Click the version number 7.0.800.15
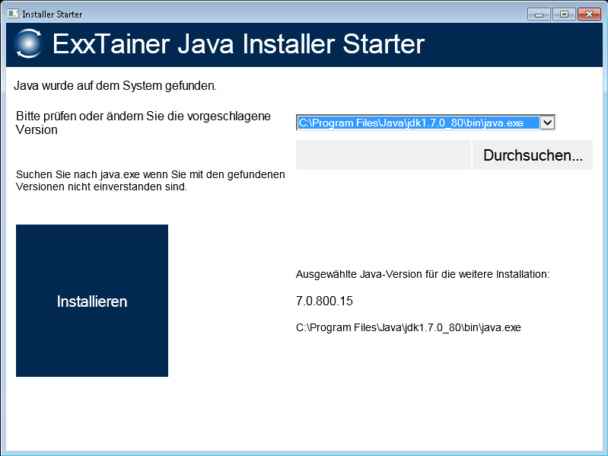 point(324,301)
